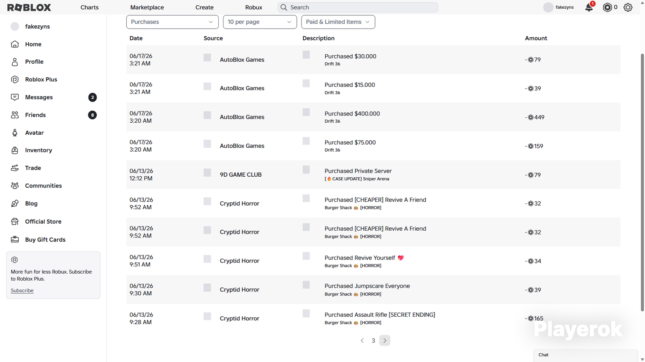This screenshot has height=362, width=645.
Task: Click the amount 165 in Assault Rifle row
Action: click(x=534, y=319)
